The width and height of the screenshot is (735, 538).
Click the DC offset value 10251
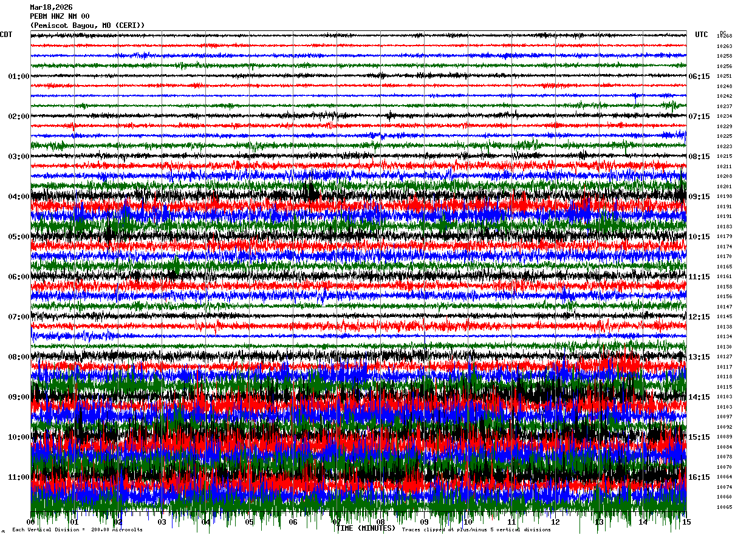(x=724, y=76)
